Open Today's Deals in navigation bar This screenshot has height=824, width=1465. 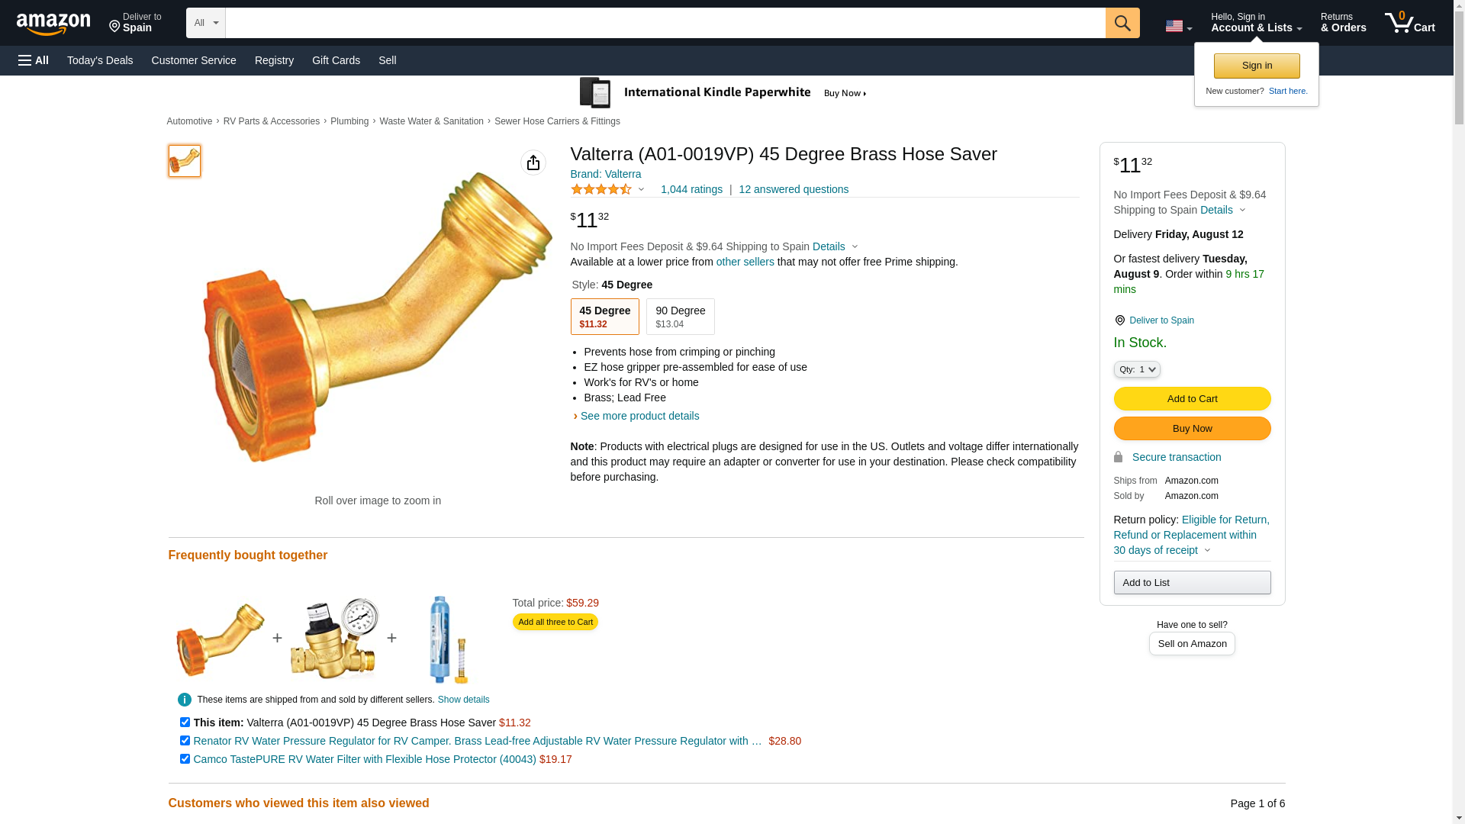100,60
